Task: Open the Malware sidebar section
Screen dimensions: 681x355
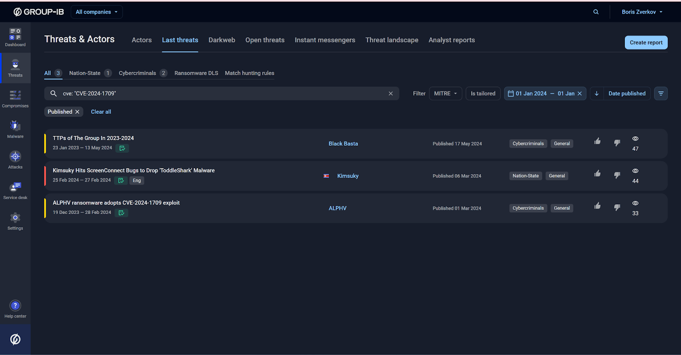Action: point(15,129)
